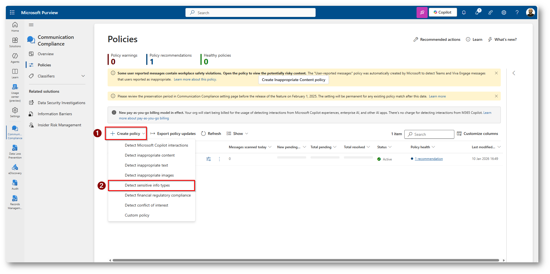Click the notifications bell icon
The height and width of the screenshot is (274, 550).
(x=464, y=12)
